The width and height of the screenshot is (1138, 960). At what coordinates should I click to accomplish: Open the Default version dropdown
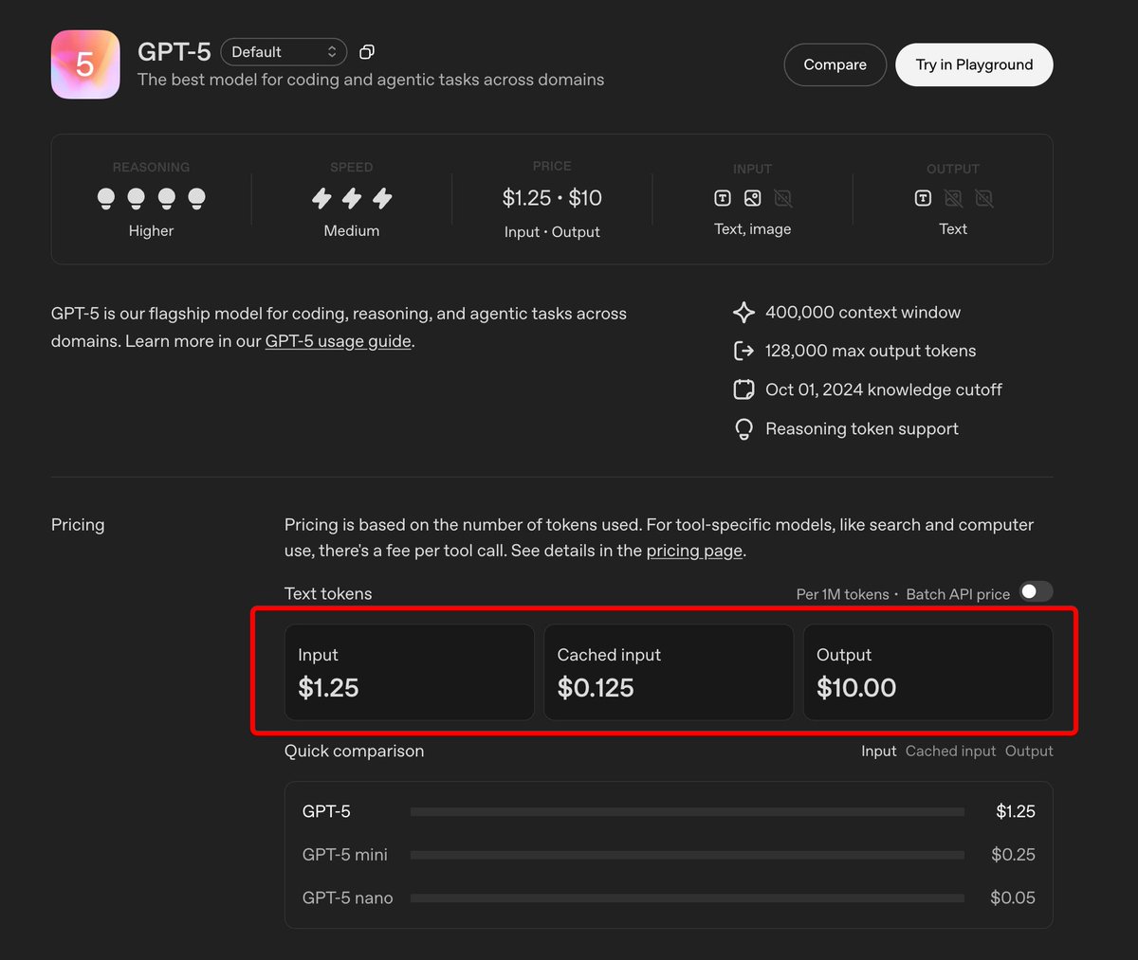(x=284, y=52)
